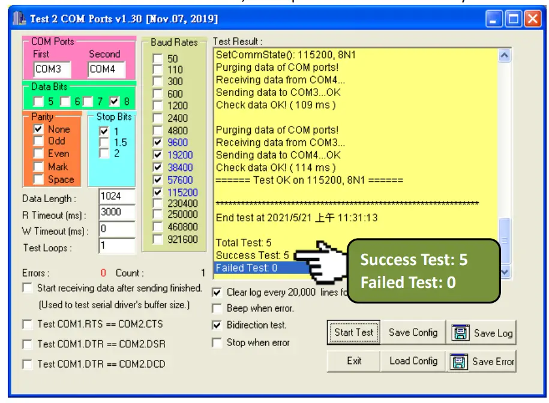Click the floppy disk icon on Save Log
This screenshot has width=549, height=403.
[460, 333]
